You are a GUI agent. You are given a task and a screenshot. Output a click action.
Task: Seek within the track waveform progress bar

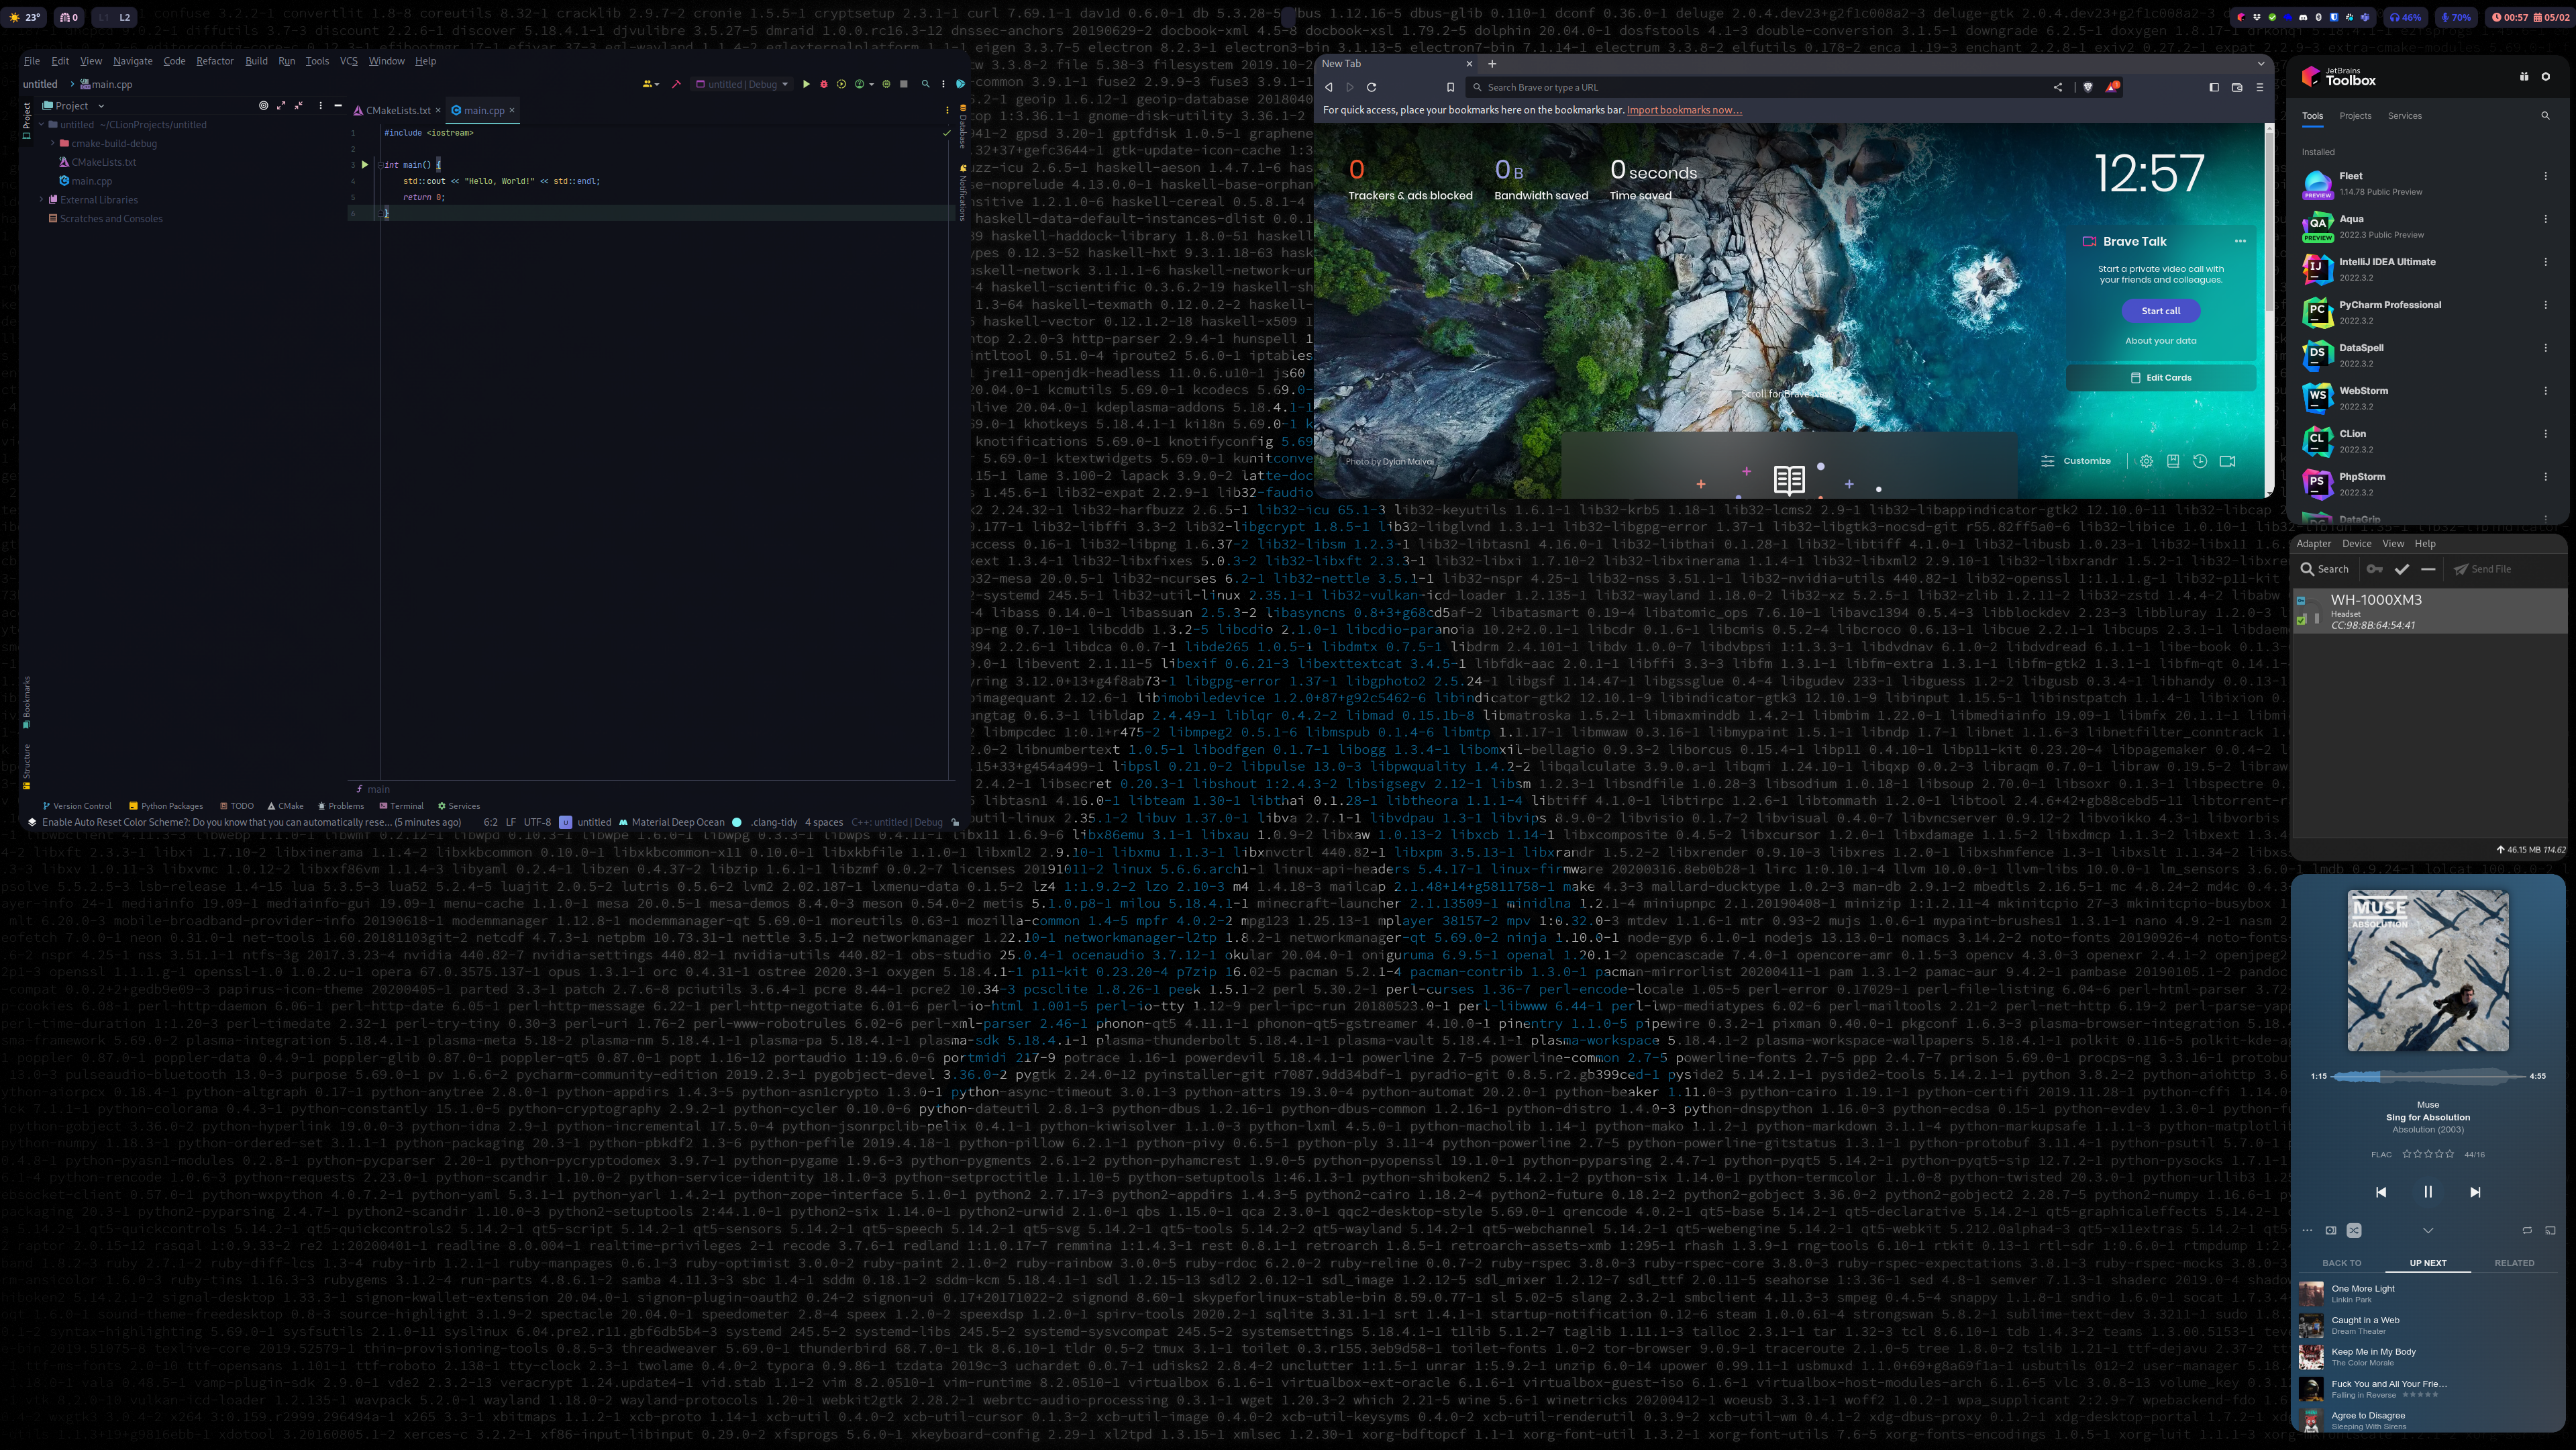tap(2428, 1075)
